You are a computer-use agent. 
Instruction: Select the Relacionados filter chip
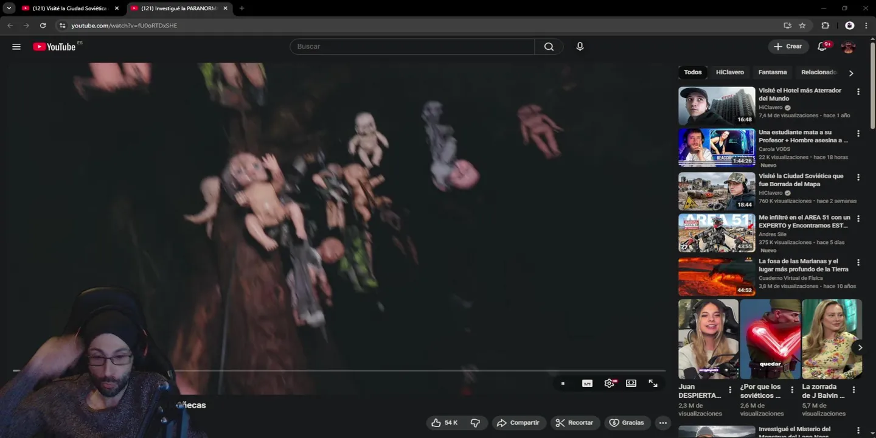(819, 72)
